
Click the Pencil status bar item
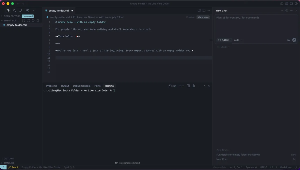tap(13, 167)
